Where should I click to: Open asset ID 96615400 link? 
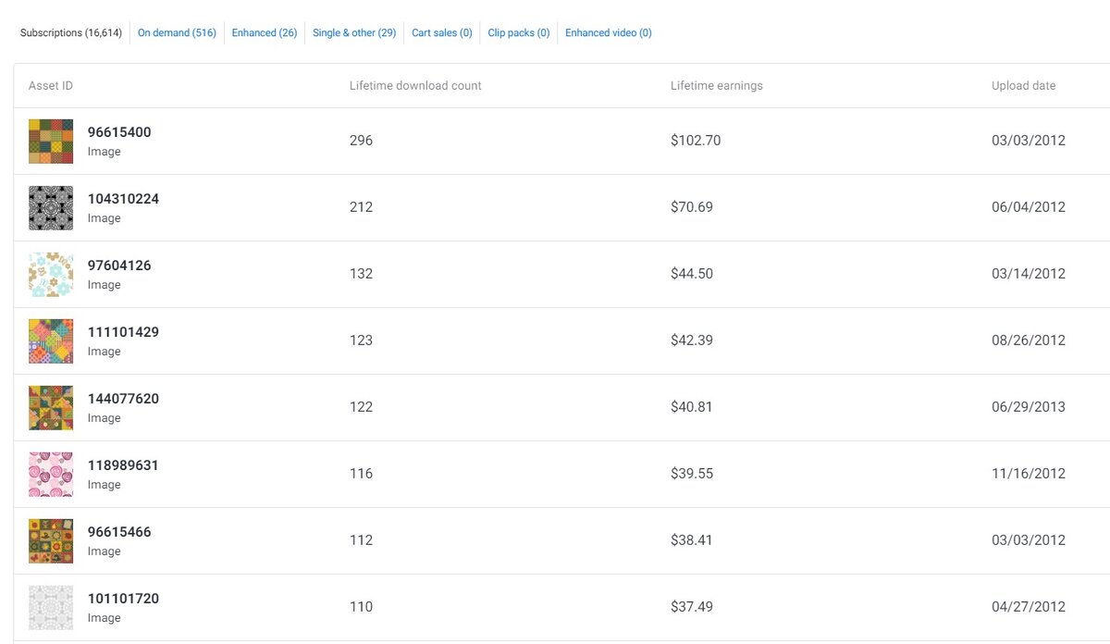(x=119, y=132)
